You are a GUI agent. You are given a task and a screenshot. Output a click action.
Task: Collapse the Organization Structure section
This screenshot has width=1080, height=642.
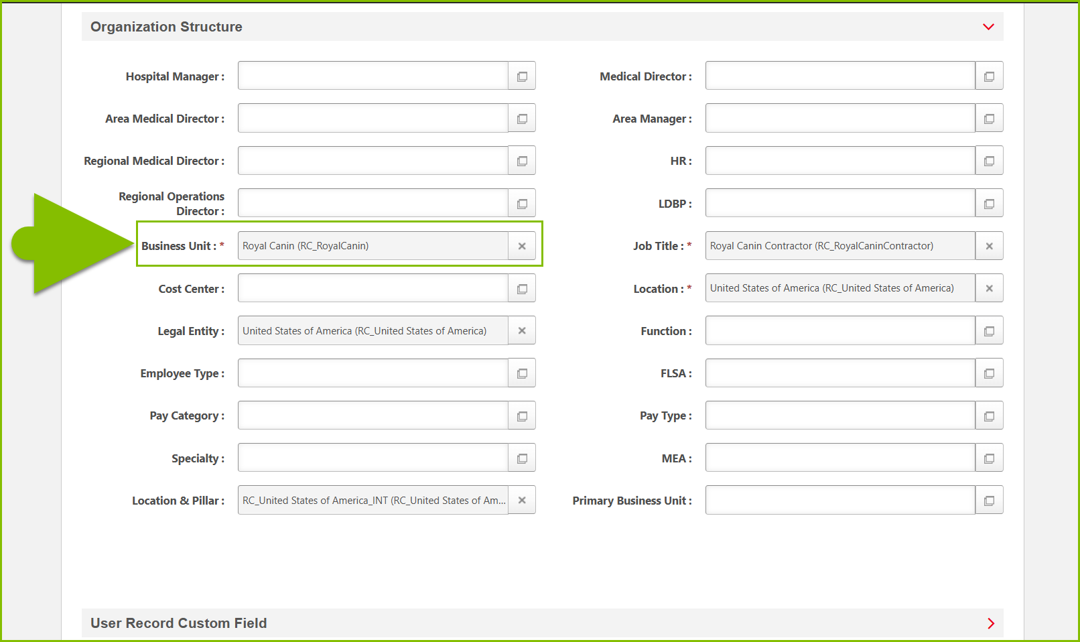[988, 27]
